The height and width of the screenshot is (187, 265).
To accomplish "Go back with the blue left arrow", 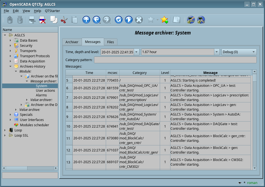I will coord(96,20).
